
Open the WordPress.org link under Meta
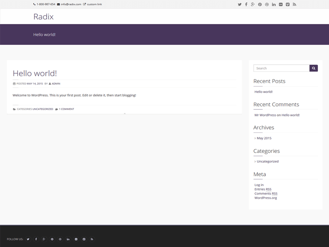tap(265, 198)
